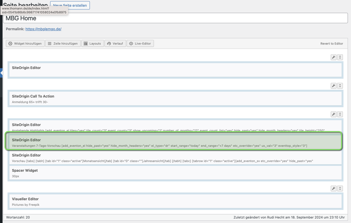Click move handle for the Spacer Widget row

coord(340,114)
